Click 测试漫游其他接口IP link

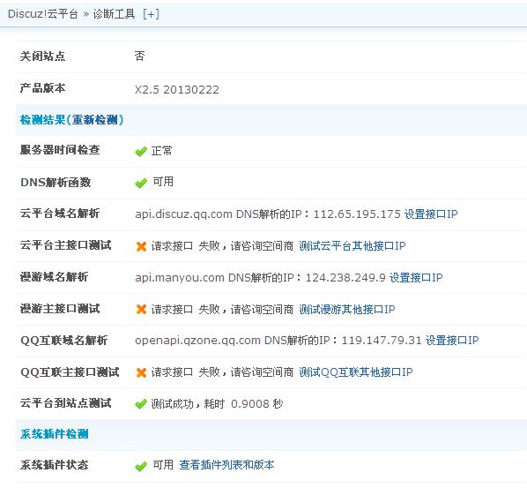tap(347, 309)
